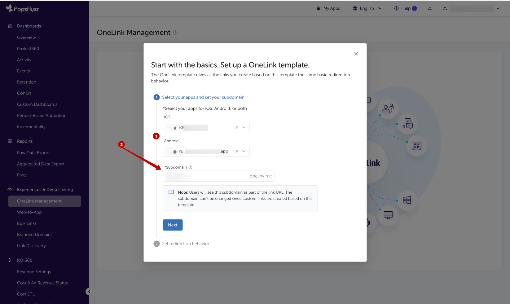Expand the Android app dropdown

pos(244,151)
